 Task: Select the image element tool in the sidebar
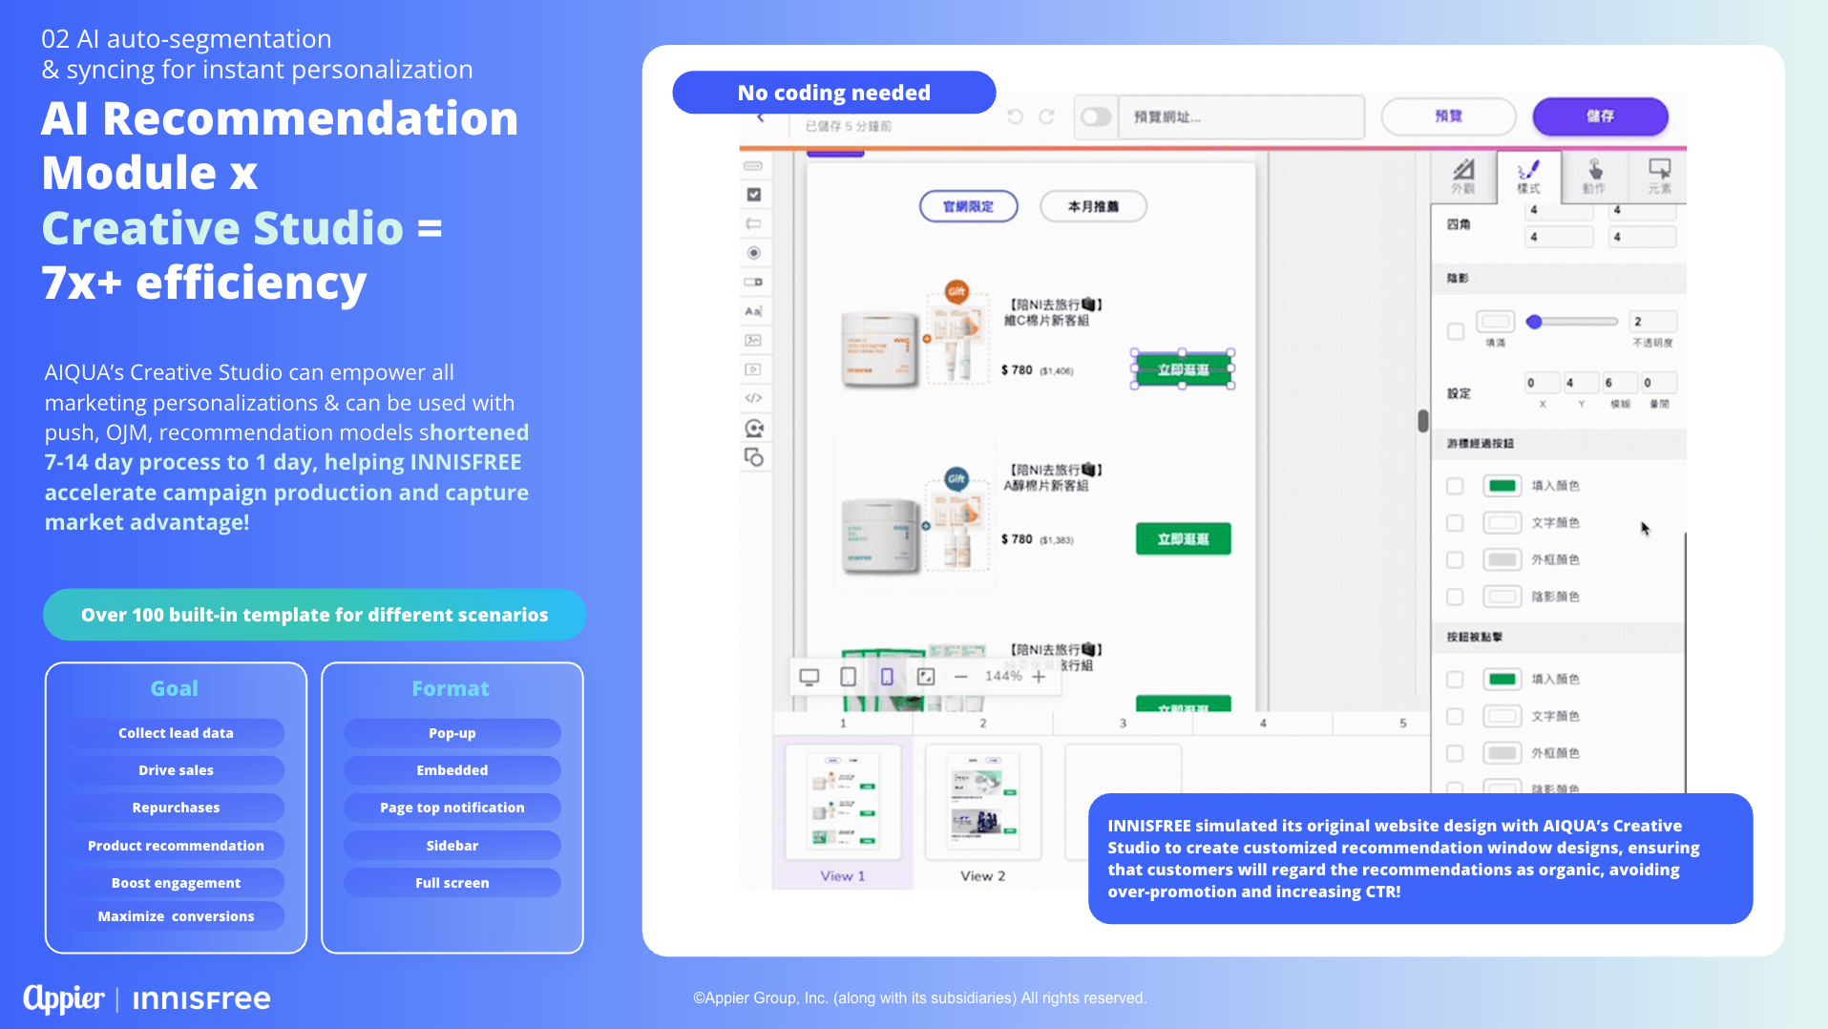753,340
